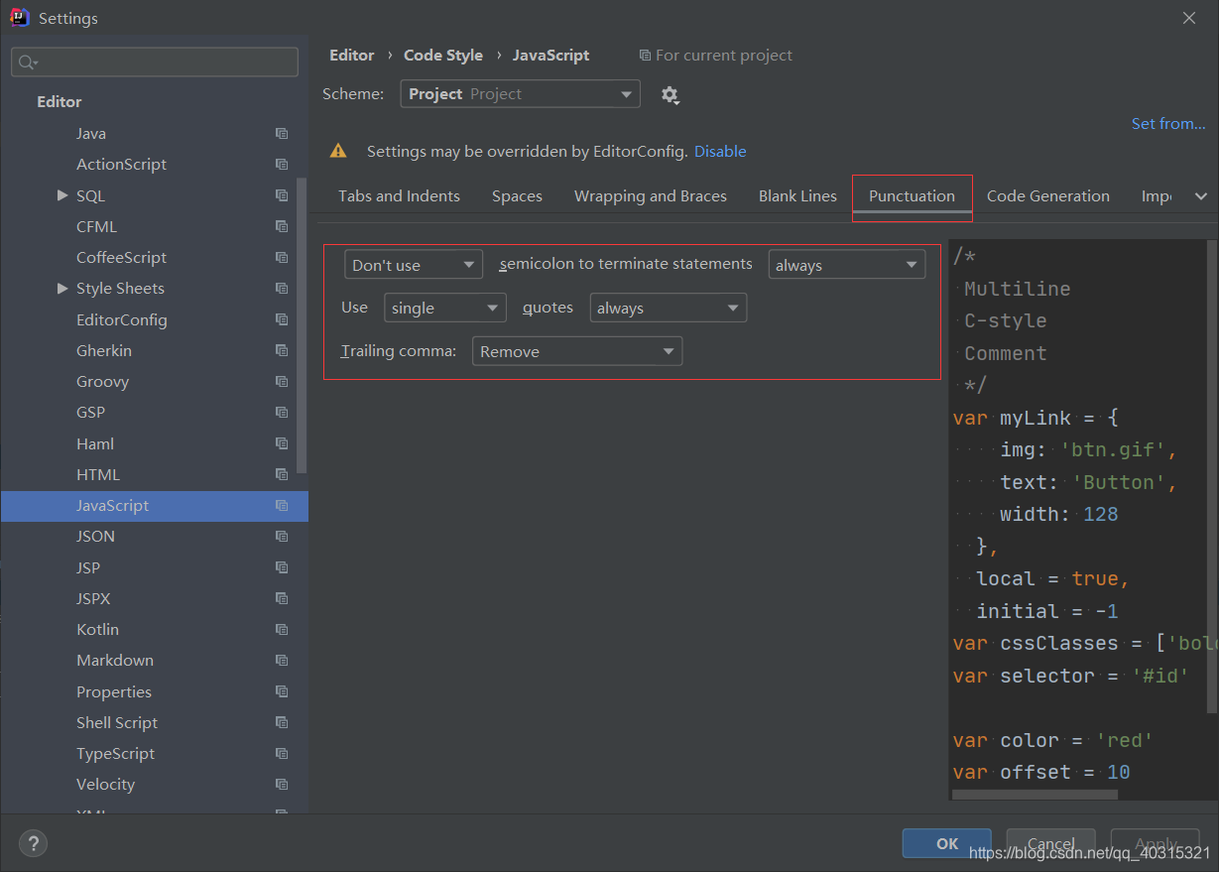Click the search magnifier icon
Viewport: 1219px width, 872px height.
(x=27, y=62)
